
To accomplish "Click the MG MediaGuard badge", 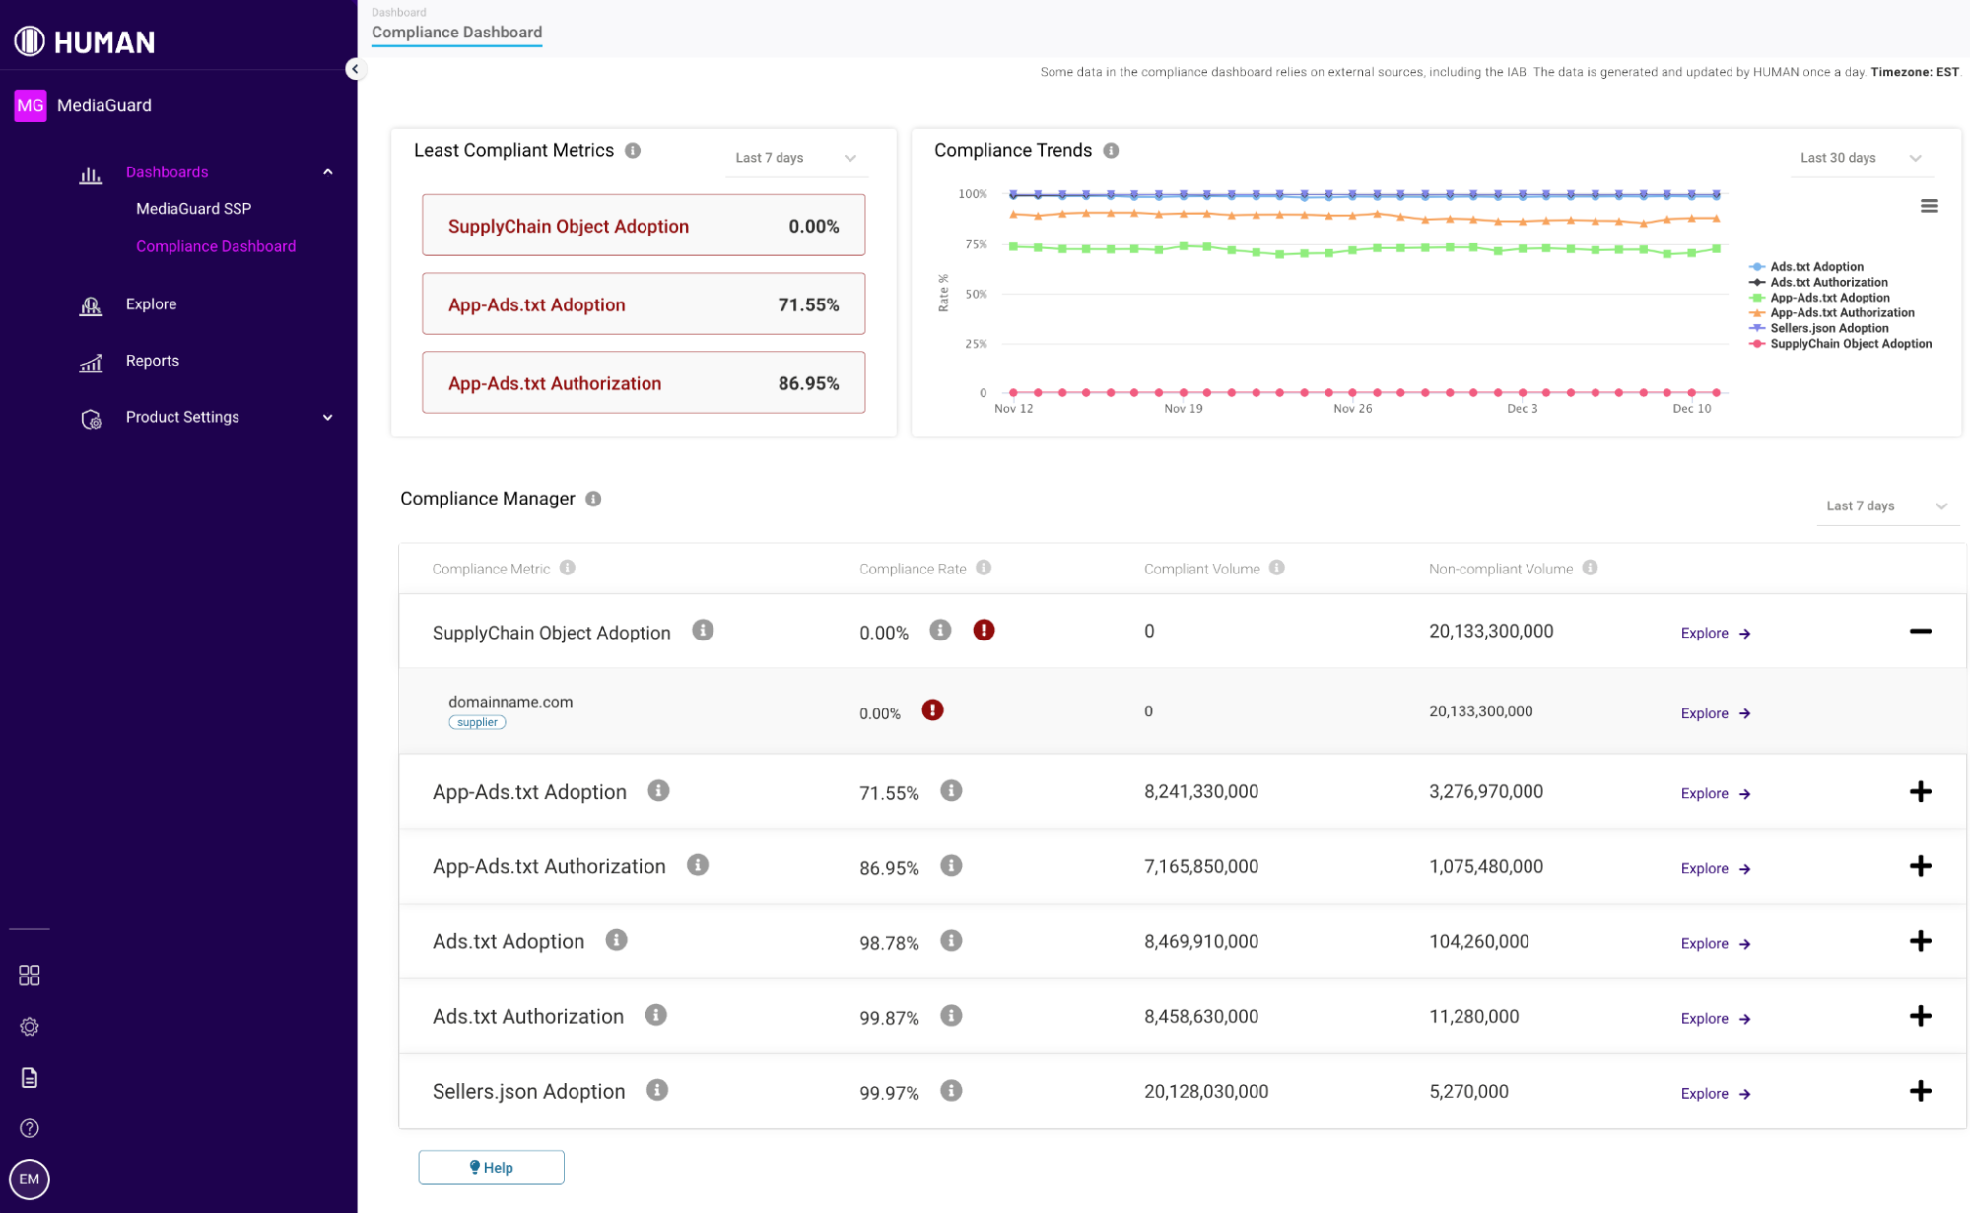I will [31, 105].
